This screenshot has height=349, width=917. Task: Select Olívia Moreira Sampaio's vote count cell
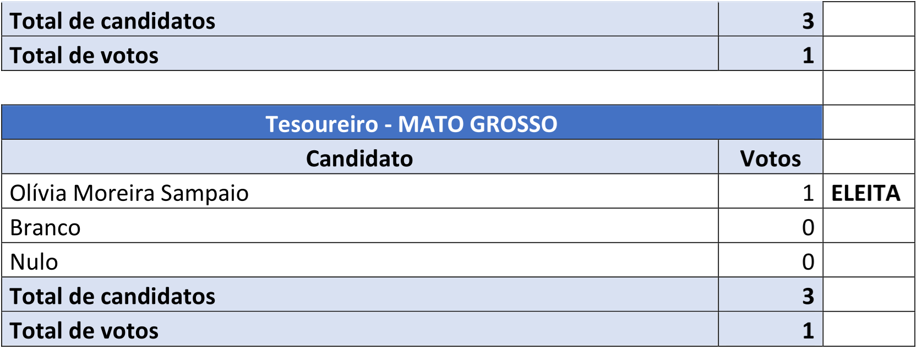tap(807, 193)
